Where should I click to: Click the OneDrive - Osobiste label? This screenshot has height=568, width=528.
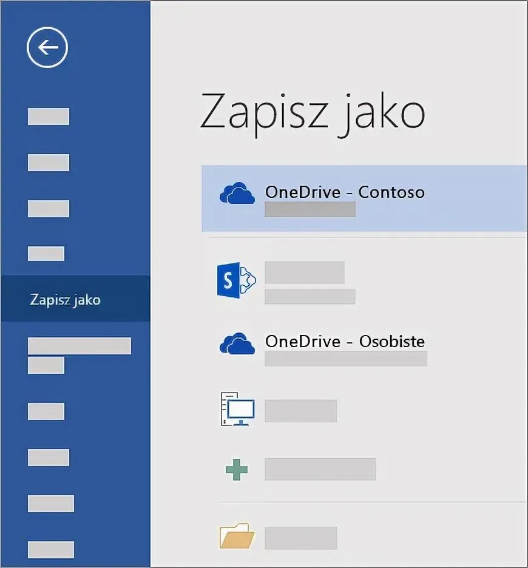[345, 341]
